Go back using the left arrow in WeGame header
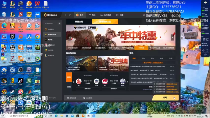The image size is (210, 118). [65, 15]
